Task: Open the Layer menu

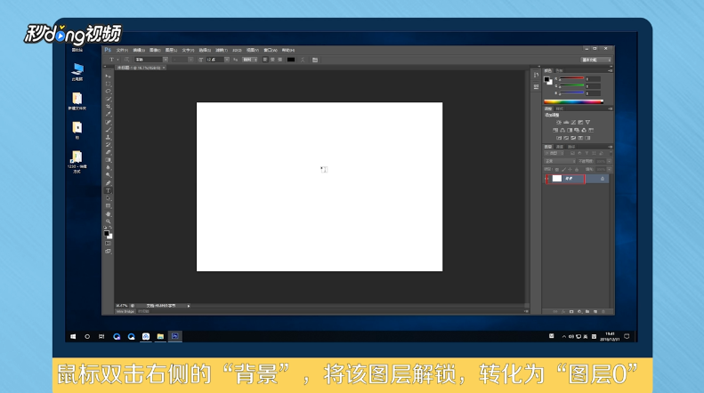Action: tap(171, 51)
